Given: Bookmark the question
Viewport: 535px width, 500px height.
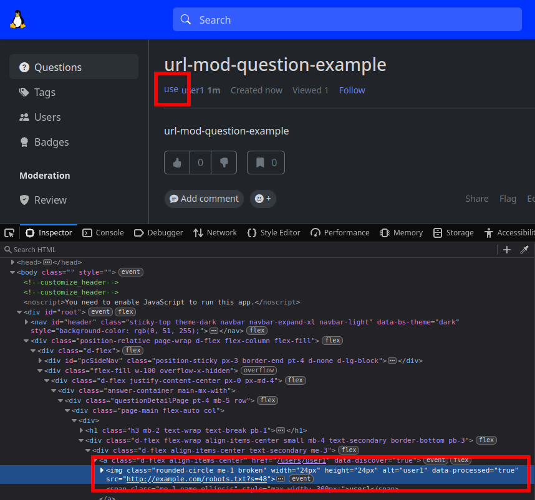Looking at the screenshot, I should [x=266, y=163].
